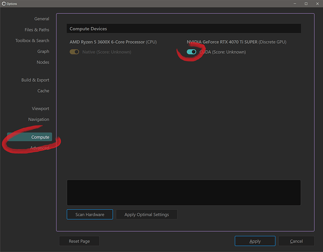Reset the page with Reset Page

79,241
